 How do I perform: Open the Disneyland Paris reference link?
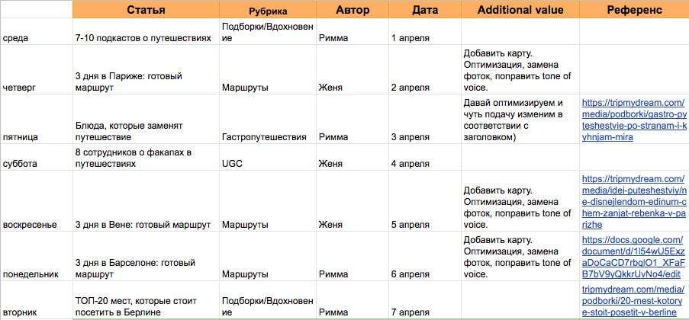pos(633,202)
